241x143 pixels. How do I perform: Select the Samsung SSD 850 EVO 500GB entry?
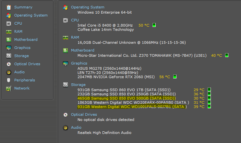(x=127, y=98)
